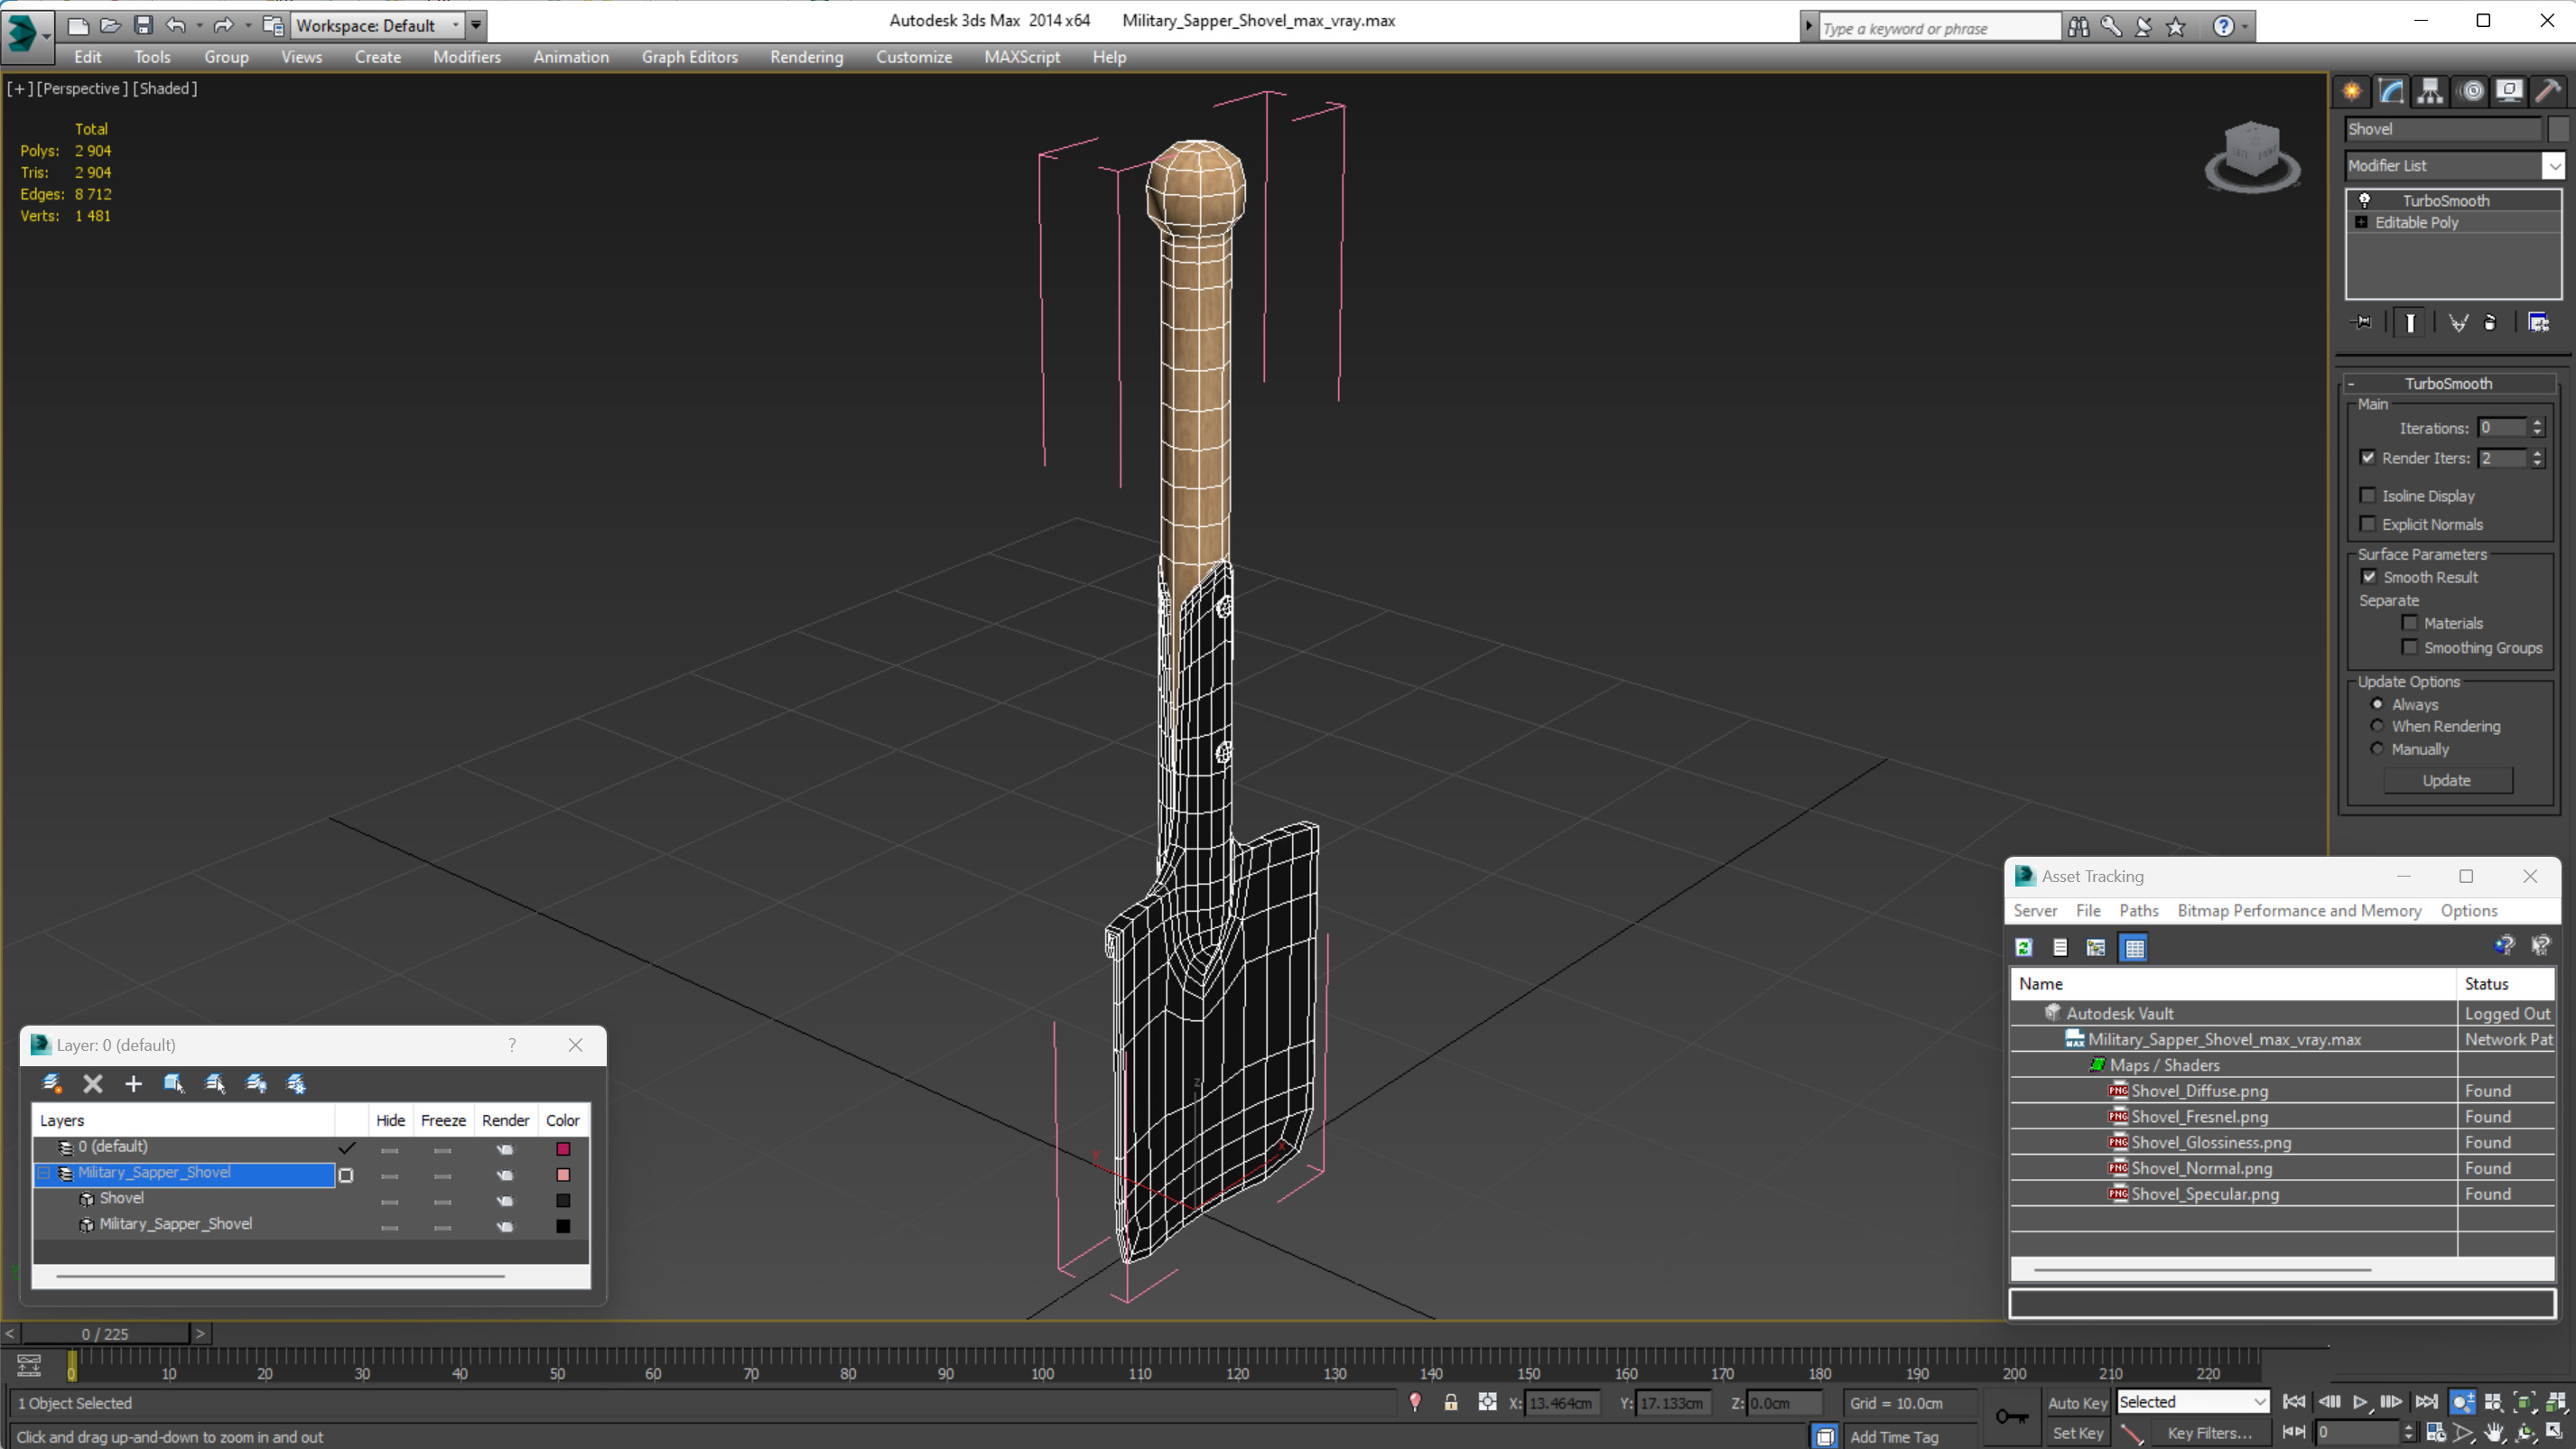2576x1449 pixels.
Task: Enable Isoline Display in TurboSmooth settings
Action: point(2367,496)
